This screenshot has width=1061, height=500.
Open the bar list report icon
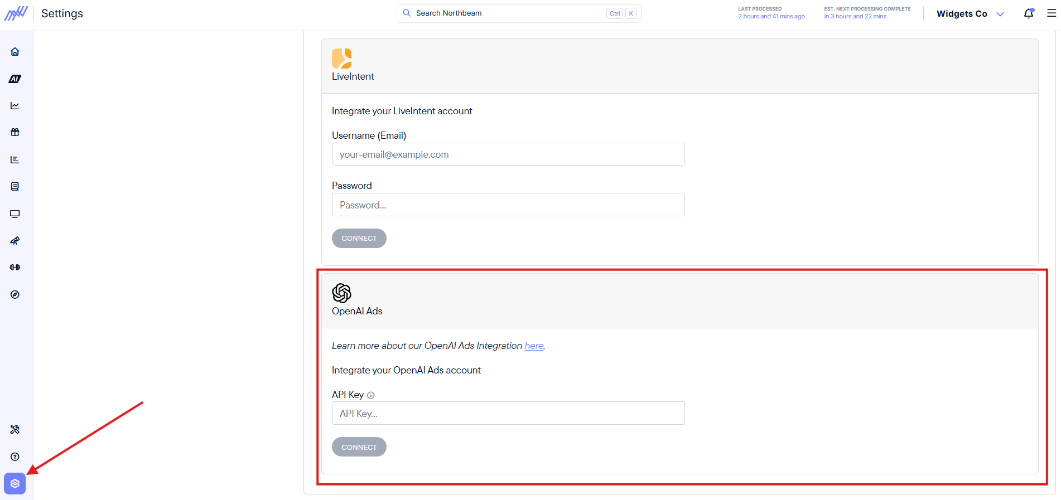point(15,159)
